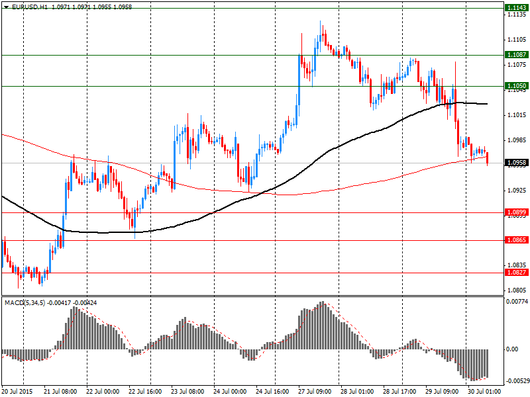Click the 22 Jul 16:00 time label
The height and width of the screenshot is (397, 530).
pos(145,392)
